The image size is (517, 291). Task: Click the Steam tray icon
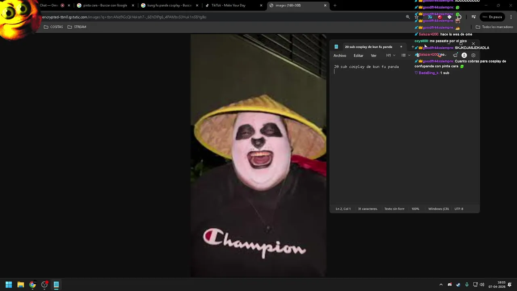pyautogui.click(x=458, y=285)
